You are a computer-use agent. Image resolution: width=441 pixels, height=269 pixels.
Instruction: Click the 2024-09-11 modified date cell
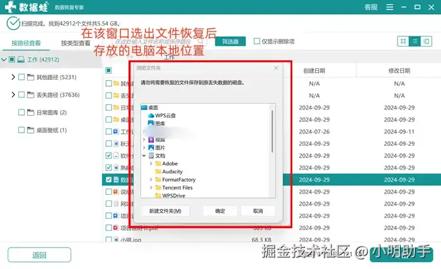399,131
